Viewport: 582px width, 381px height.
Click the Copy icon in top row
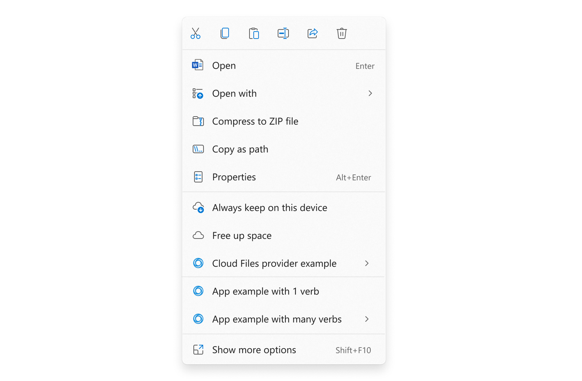pos(225,33)
